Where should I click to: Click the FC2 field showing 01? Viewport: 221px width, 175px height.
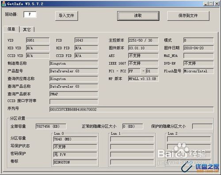[152, 71]
